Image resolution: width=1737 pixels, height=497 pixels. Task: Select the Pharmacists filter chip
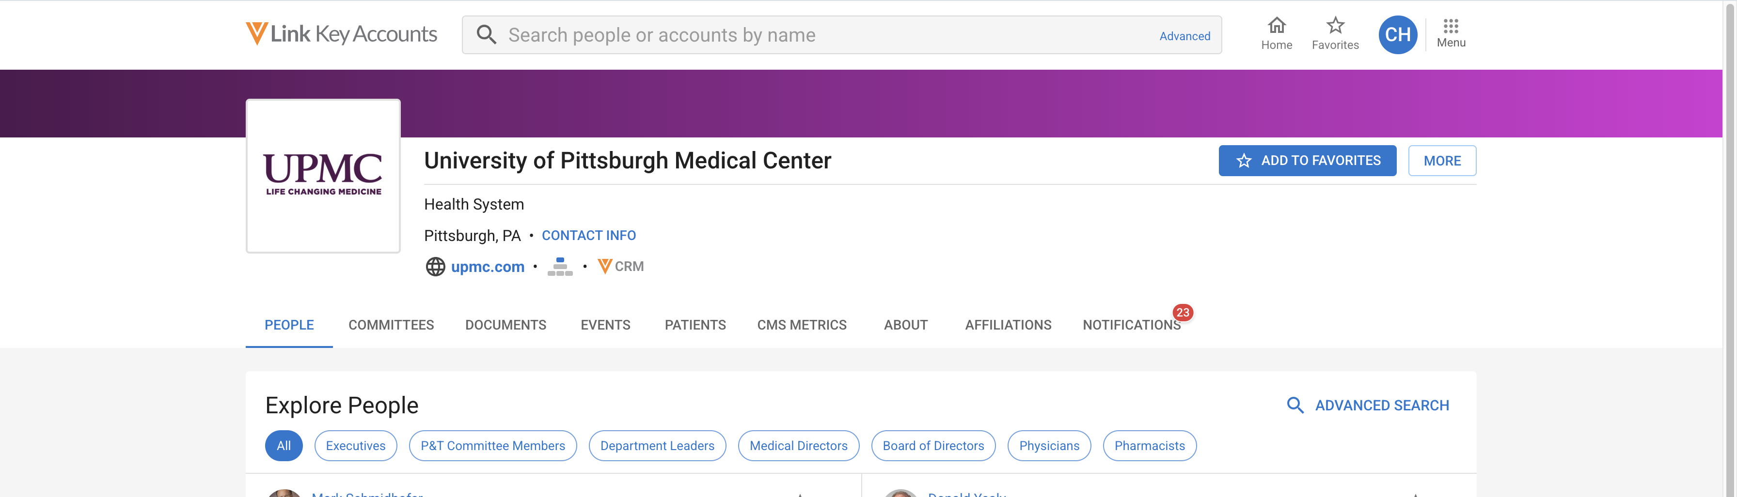[1149, 446]
